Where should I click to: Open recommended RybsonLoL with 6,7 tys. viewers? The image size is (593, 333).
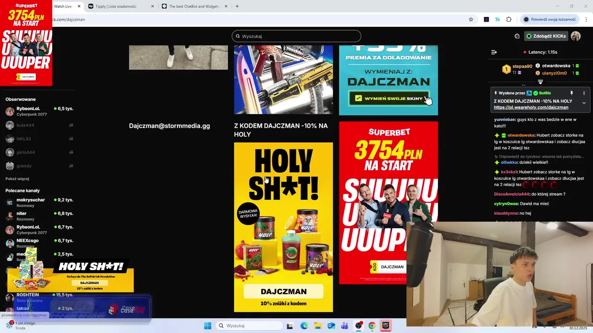39,229
